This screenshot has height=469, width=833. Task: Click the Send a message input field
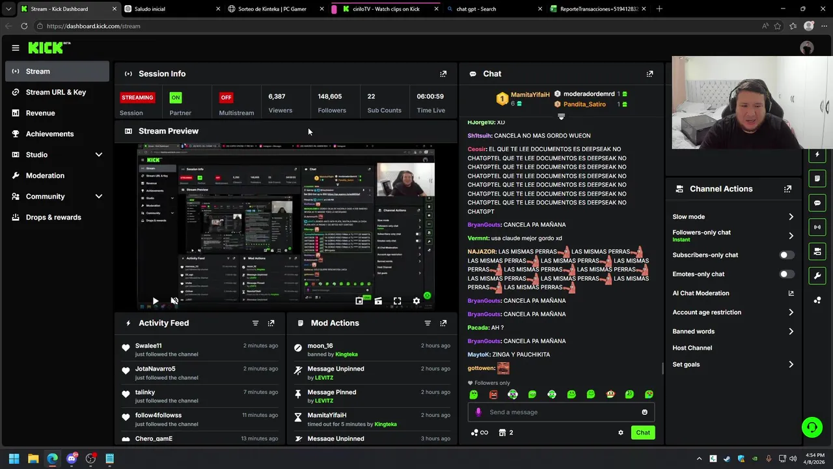[x=561, y=412]
